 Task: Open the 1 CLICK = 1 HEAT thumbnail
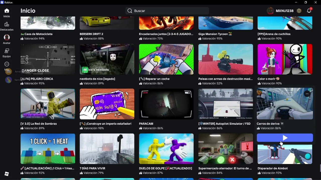[x=48, y=149]
